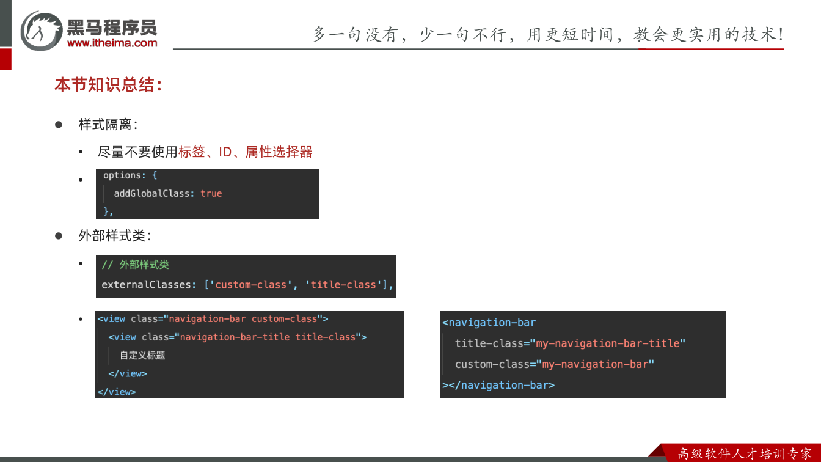Click the navigation-bar component usage snippet
The image size is (821, 462).
[583, 354]
